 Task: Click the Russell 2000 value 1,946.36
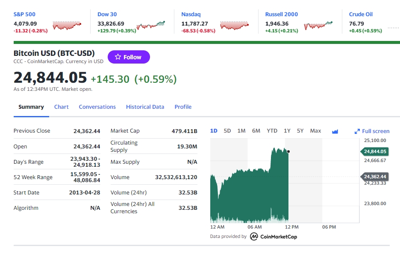[x=277, y=23]
